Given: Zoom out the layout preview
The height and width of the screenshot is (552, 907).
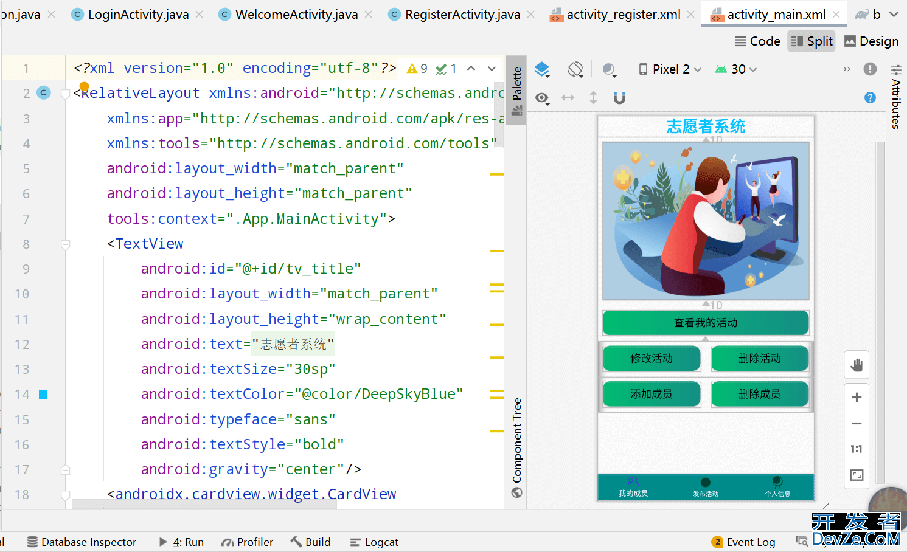Looking at the screenshot, I should tap(857, 423).
